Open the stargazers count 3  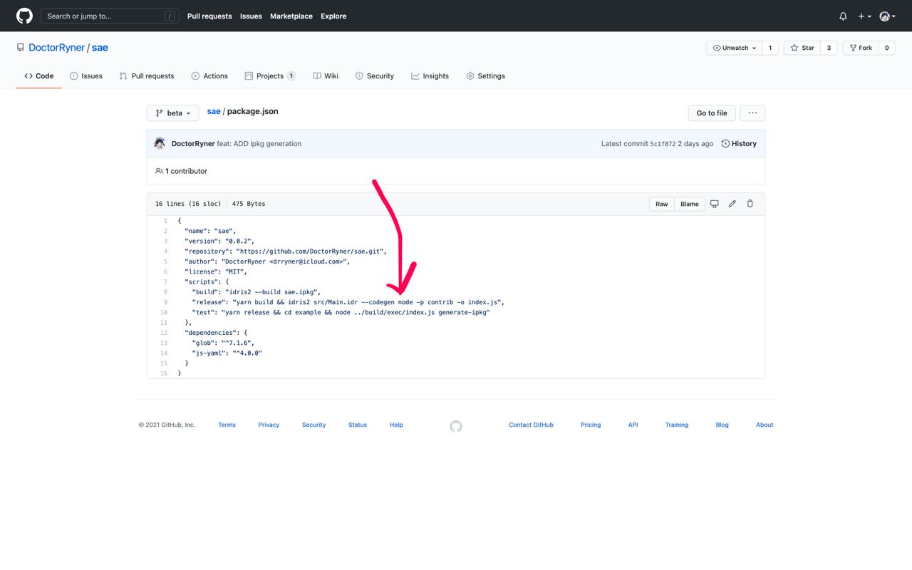point(829,48)
